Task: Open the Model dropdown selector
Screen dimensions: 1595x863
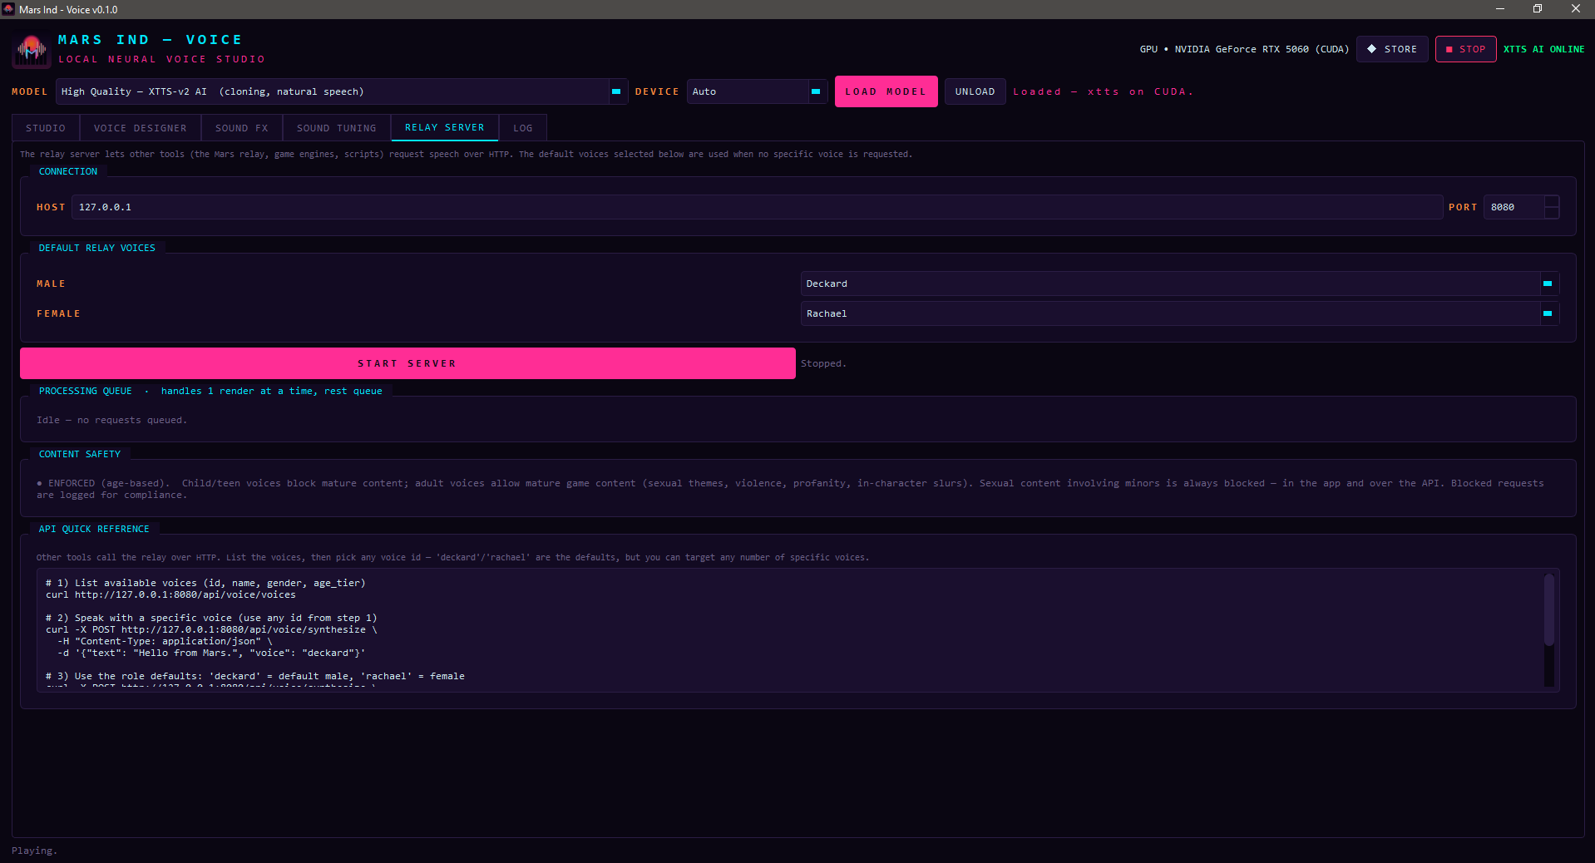Action: point(340,91)
